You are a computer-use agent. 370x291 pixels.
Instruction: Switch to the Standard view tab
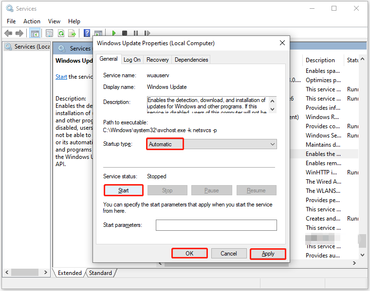[x=100, y=273]
